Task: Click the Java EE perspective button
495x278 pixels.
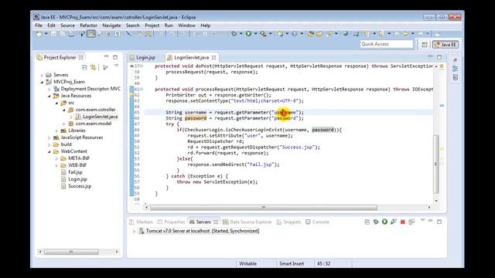Action: click(445, 45)
